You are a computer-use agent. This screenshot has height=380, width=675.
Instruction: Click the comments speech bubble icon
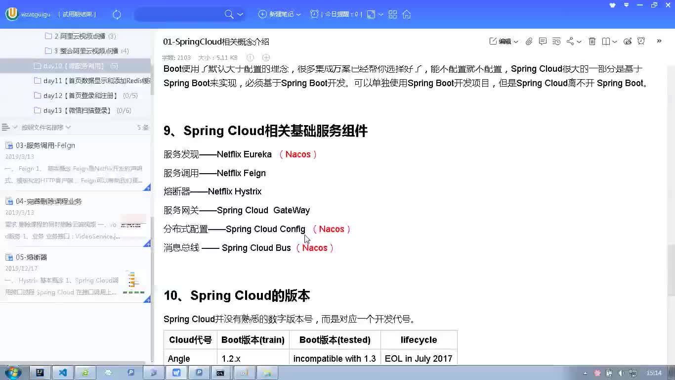(543, 42)
